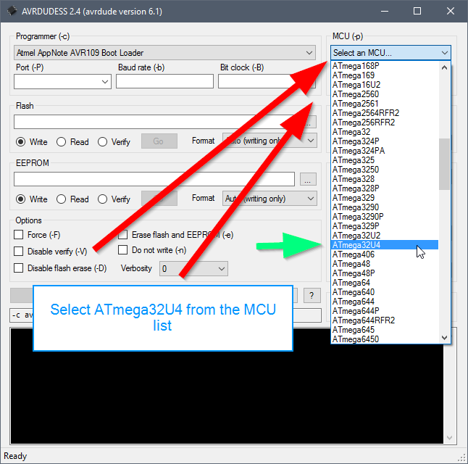Screen dimensions: 468x464
Task: Click MCU list scroll up arrow
Action: tap(444, 67)
